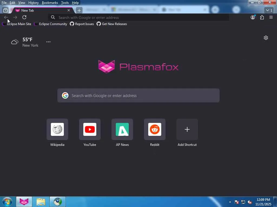Open the tab overview icon left of tabs
Viewport: 277px width, 207px height.
click(x=5, y=11)
